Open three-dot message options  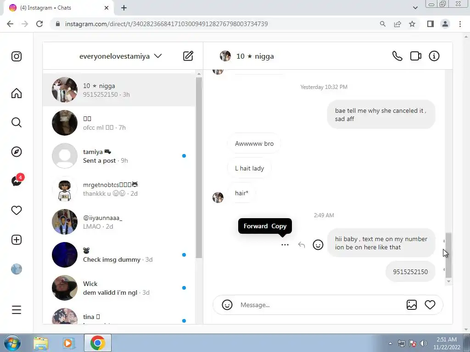[x=285, y=245]
